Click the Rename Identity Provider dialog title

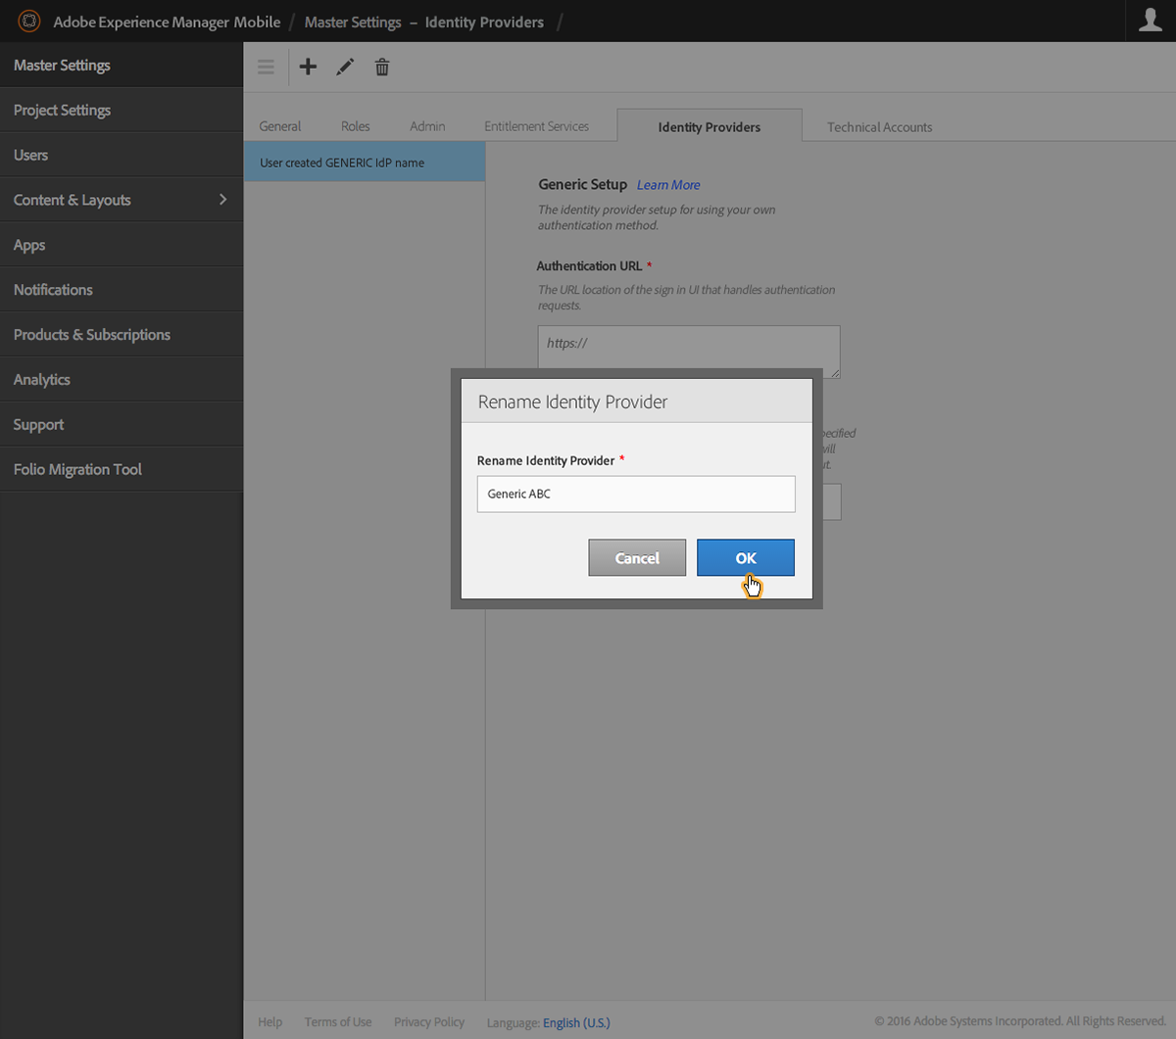tap(572, 401)
